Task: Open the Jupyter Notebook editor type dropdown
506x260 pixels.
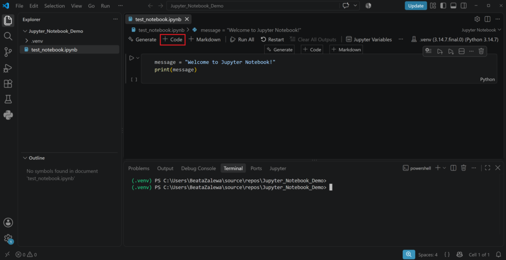Action: 481,30
